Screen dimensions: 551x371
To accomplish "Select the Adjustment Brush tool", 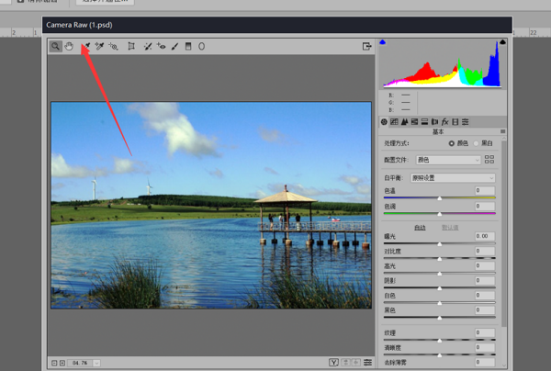I will tap(174, 46).
